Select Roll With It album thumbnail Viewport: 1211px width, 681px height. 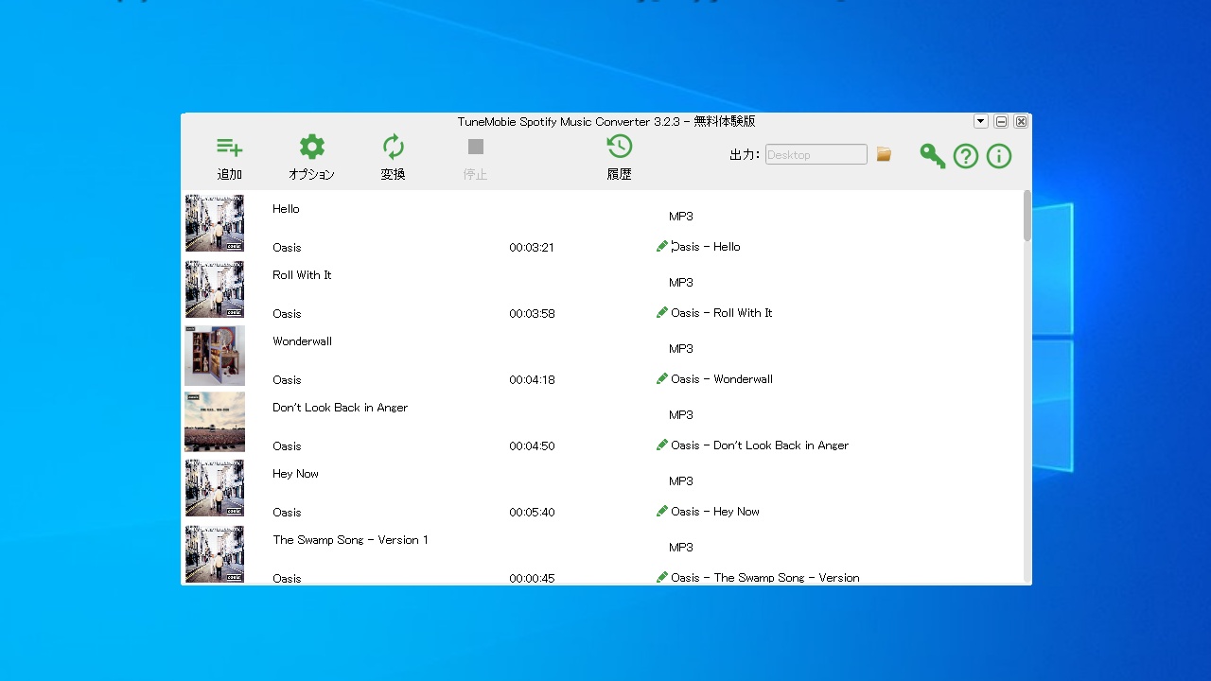coord(215,289)
